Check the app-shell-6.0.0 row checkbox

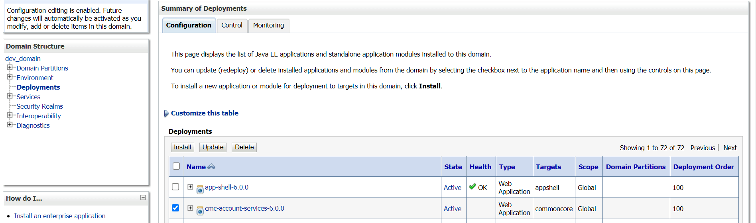[x=175, y=187]
